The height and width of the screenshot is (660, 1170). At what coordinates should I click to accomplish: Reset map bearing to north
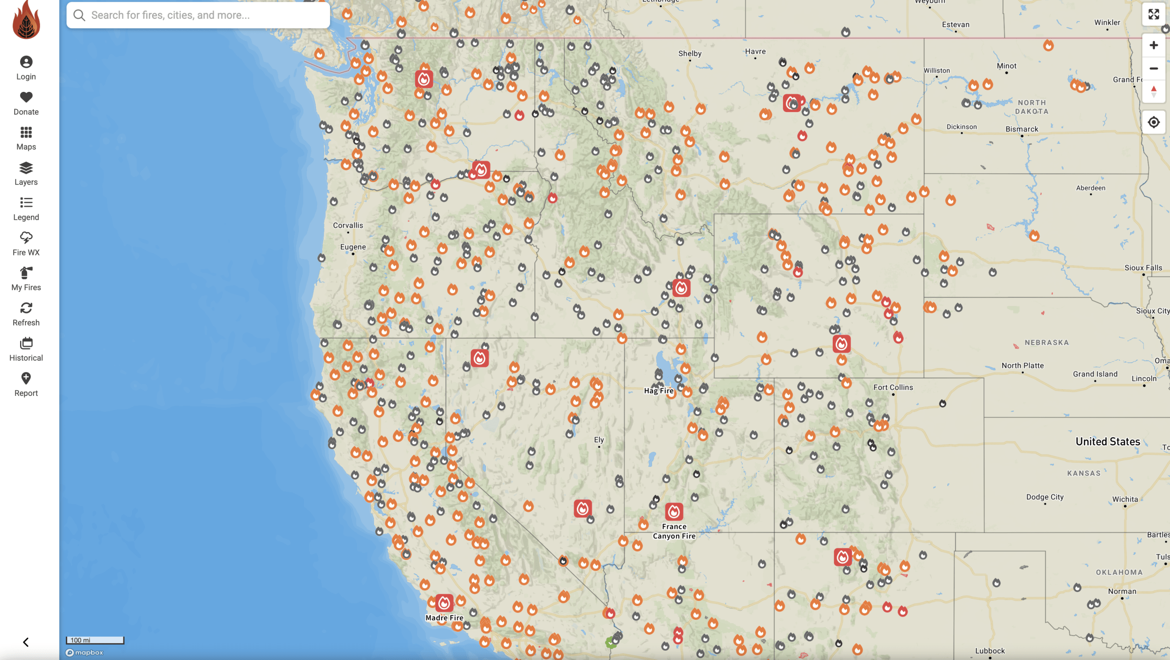[1154, 91]
